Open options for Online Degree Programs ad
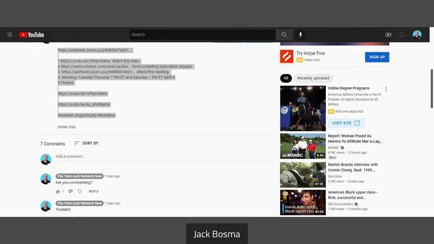The image size is (434, 244). pos(386,89)
